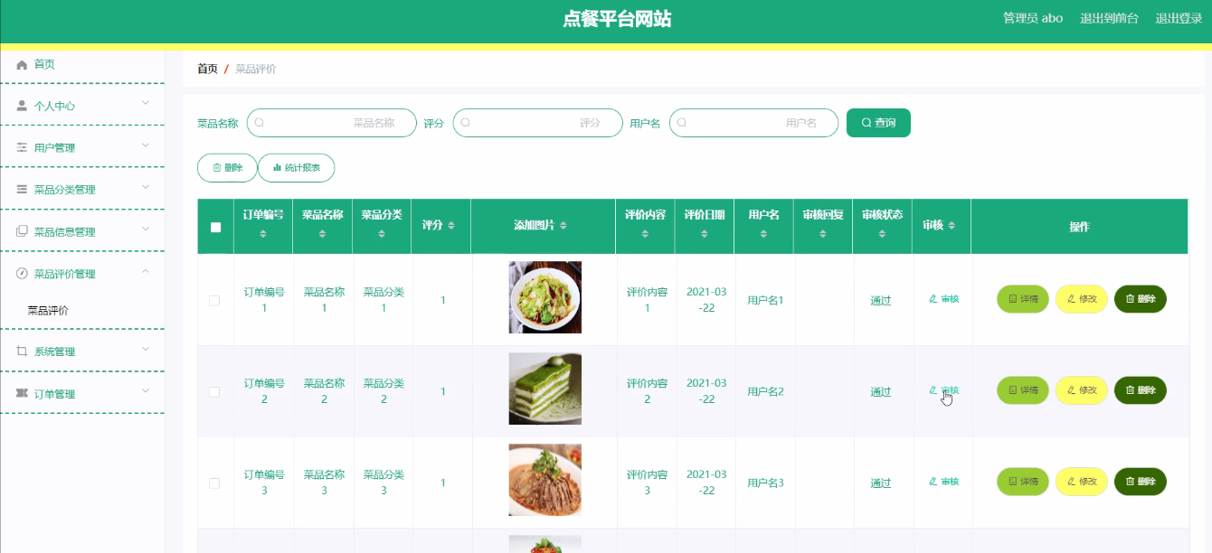Focus the 用户名 search input

tap(754, 123)
